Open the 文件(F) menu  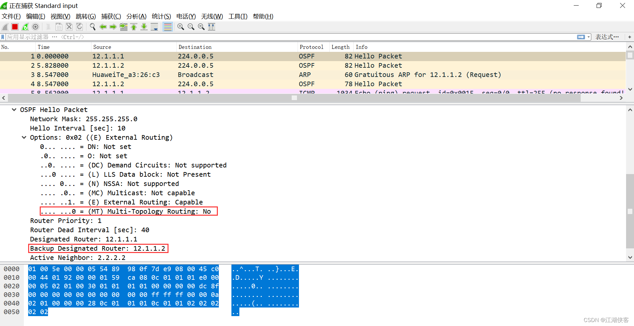pyautogui.click(x=11, y=16)
